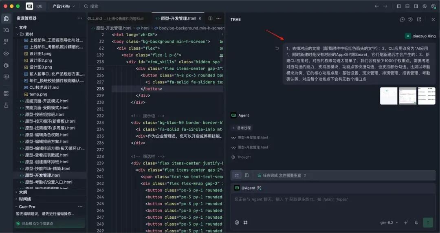Split the editor with the split icon

pyautogui.click(x=210, y=18)
